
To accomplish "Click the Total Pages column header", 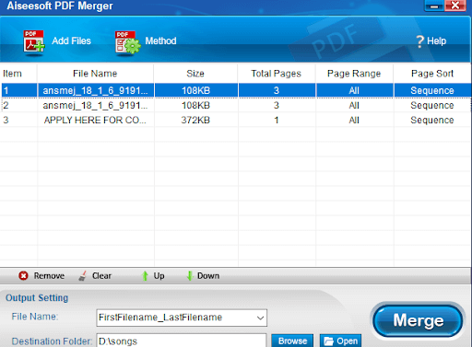I will click(x=276, y=74).
